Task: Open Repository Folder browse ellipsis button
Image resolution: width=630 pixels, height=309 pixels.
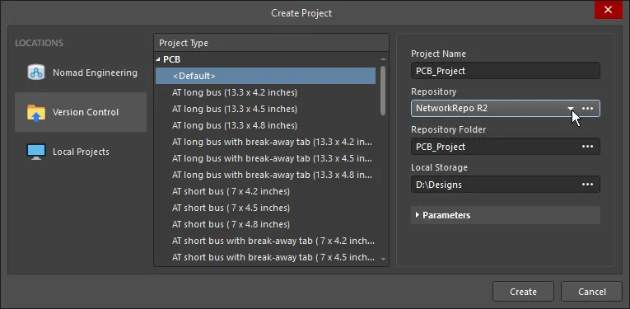Action: point(587,147)
